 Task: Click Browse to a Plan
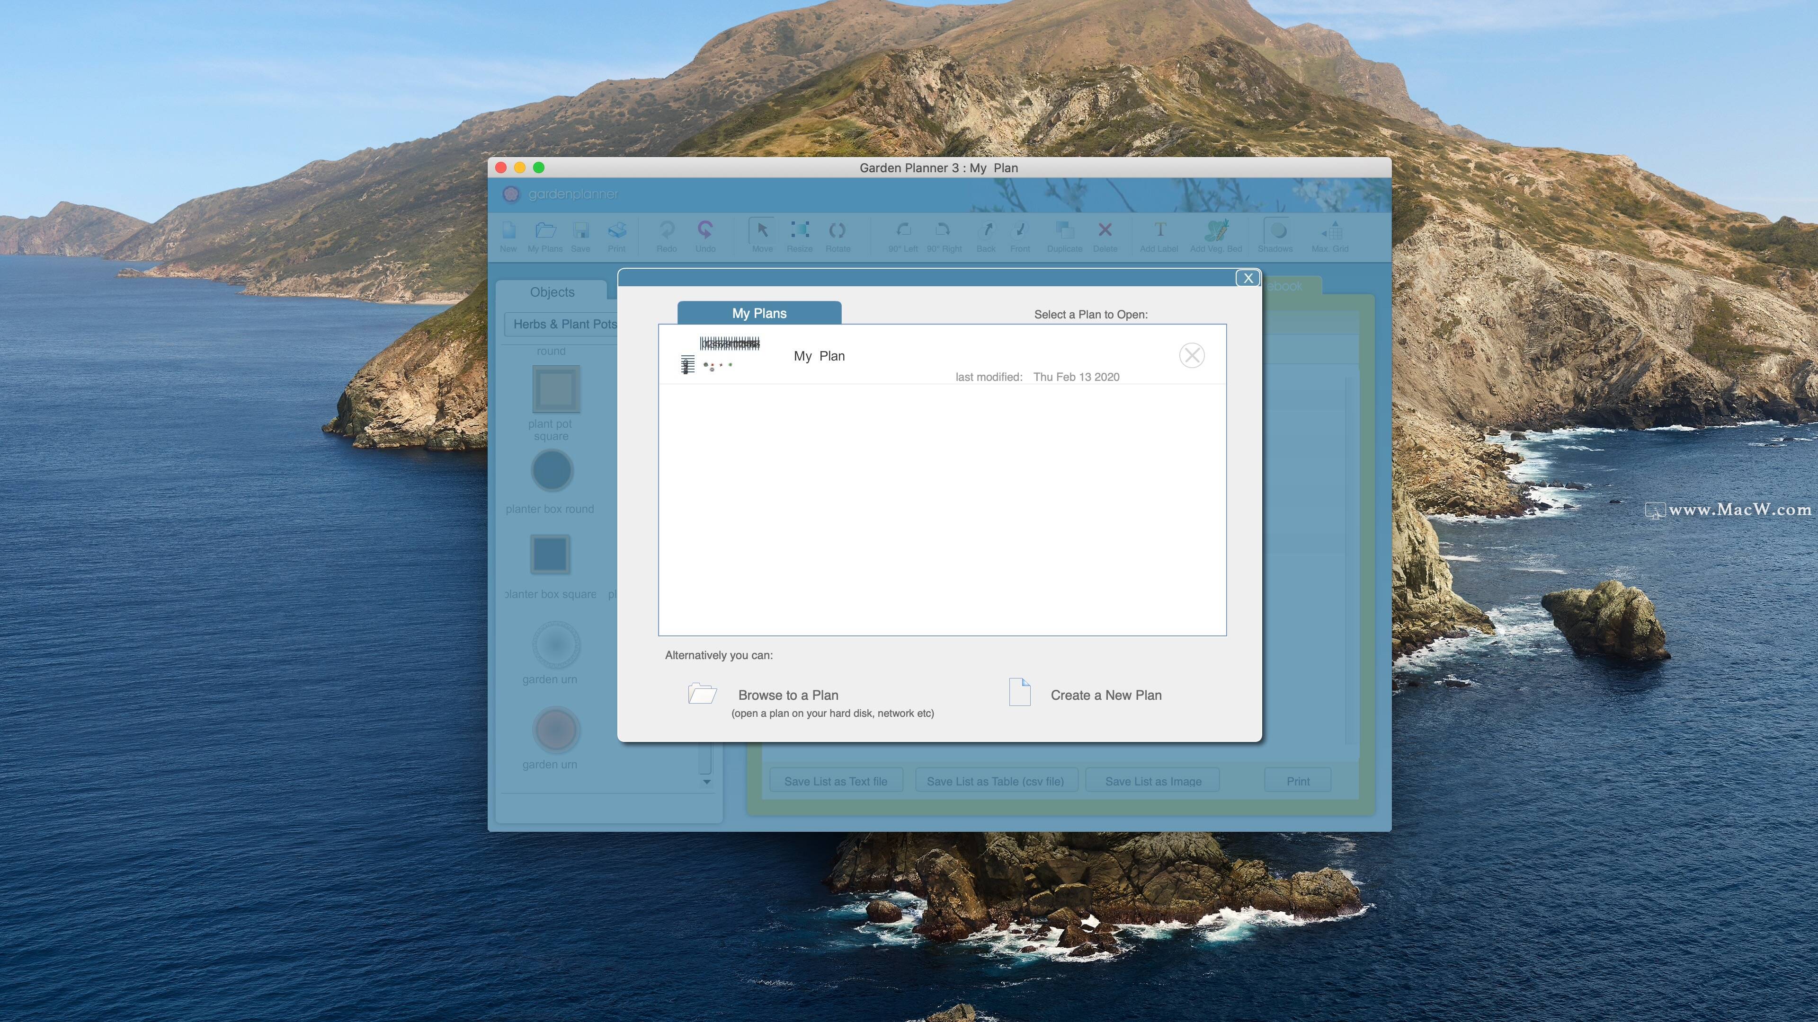pyautogui.click(x=788, y=695)
